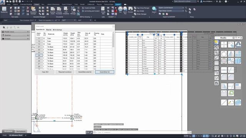Screen dimensions: 246x138
Task: Open Drawing Processes tool
Action: [59, 10]
